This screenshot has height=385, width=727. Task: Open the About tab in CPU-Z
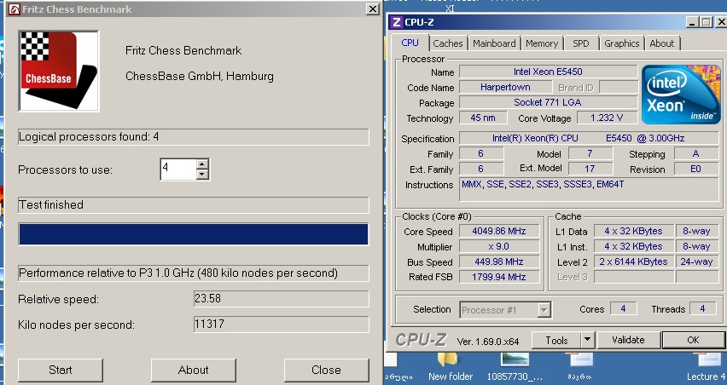(661, 43)
